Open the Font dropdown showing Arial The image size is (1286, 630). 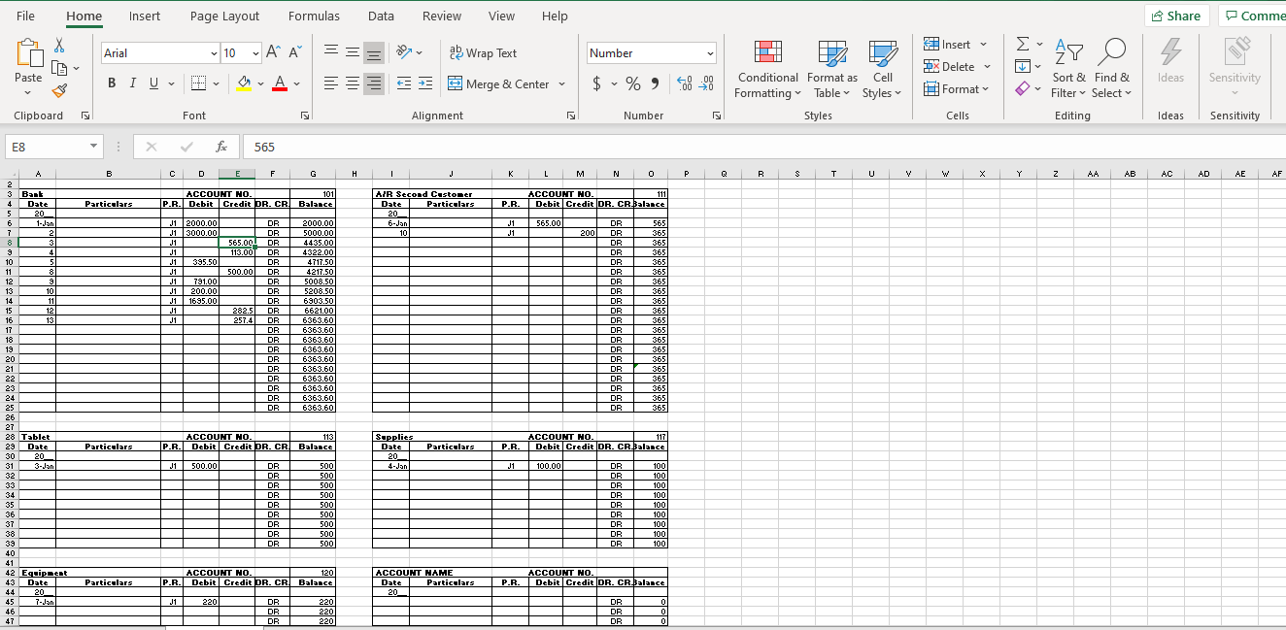158,52
